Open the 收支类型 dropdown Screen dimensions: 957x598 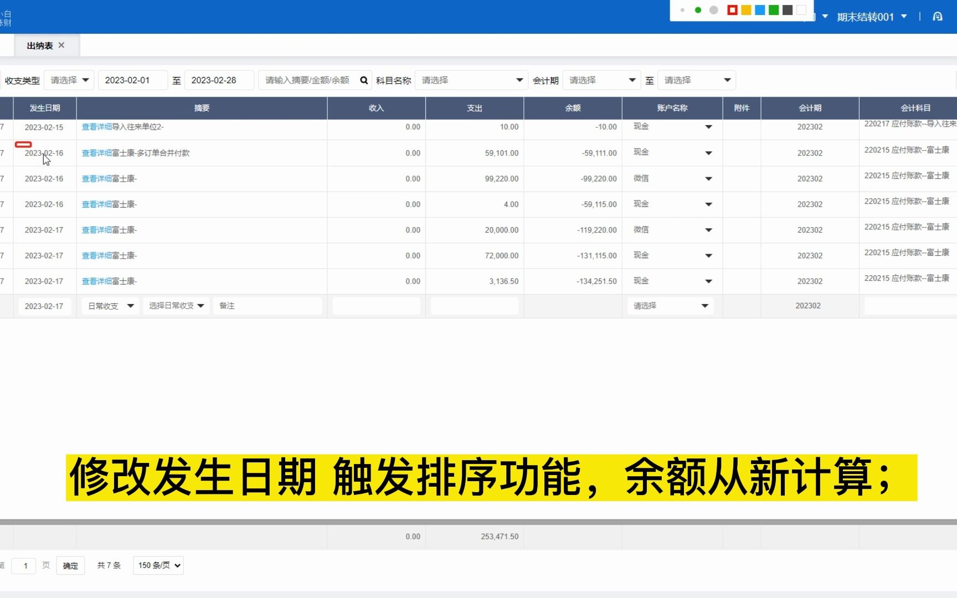click(x=69, y=80)
